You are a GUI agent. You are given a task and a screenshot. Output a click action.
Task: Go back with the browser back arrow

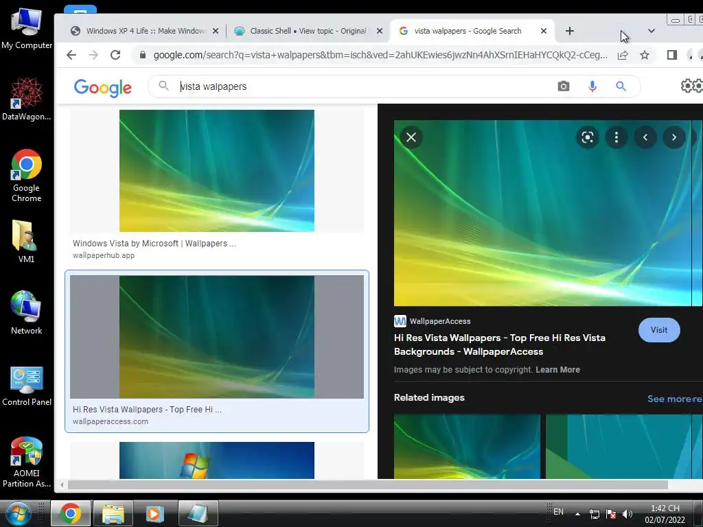(71, 55)
